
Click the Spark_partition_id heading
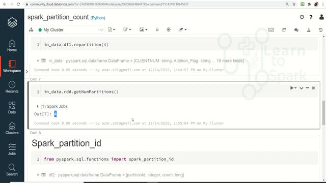67,143
